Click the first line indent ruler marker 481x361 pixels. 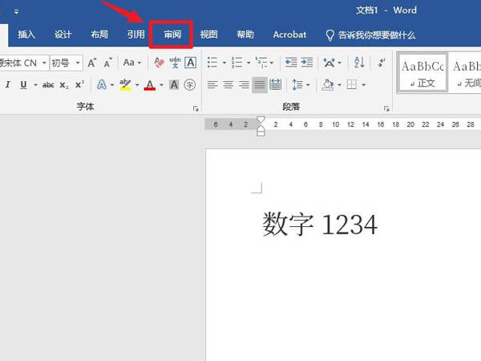261,120
